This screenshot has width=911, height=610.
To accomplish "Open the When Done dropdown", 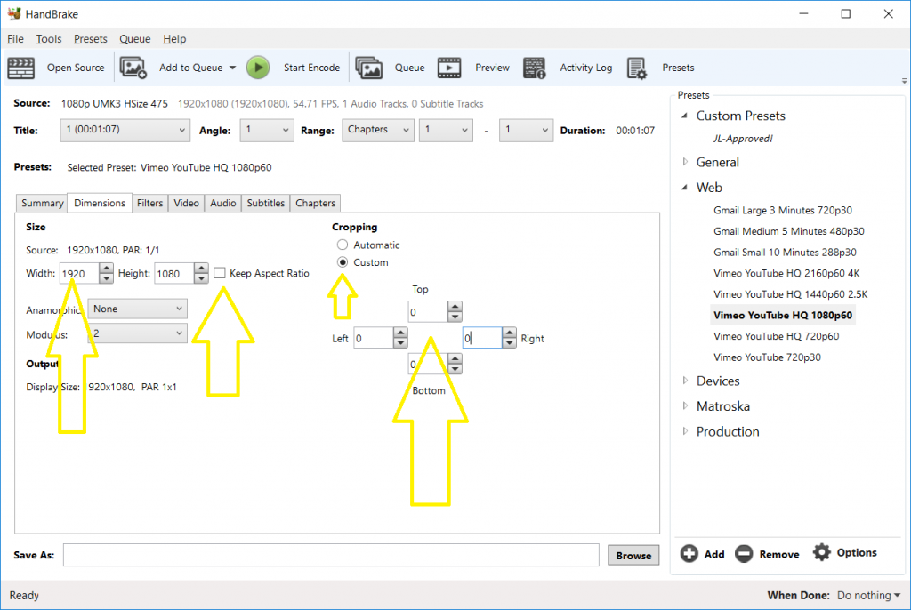I will [868, 596].
